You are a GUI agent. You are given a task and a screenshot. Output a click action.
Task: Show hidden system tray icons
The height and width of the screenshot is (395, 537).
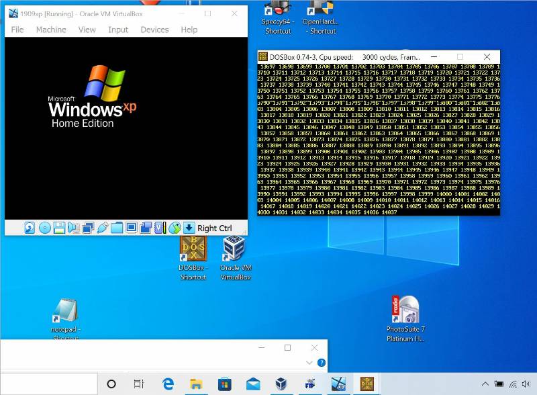coord(485,384)
